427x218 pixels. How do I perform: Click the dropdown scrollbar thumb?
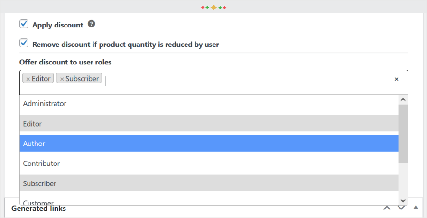coord(403,134)
